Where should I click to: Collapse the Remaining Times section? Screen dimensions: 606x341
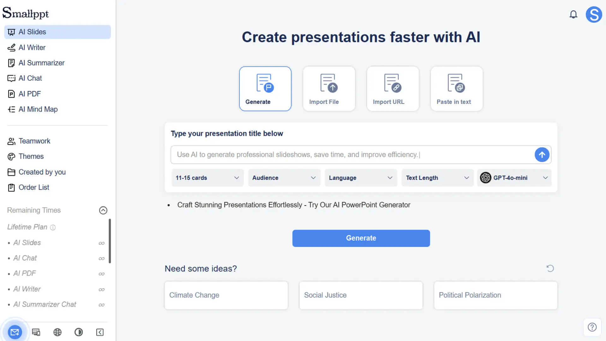pos(103,210)
